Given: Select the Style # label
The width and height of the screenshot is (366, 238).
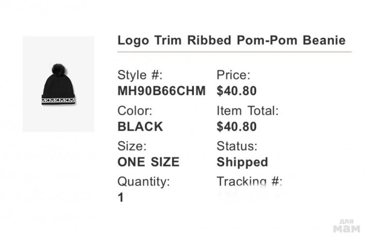Looking at the screenshot, I should 140,75.
